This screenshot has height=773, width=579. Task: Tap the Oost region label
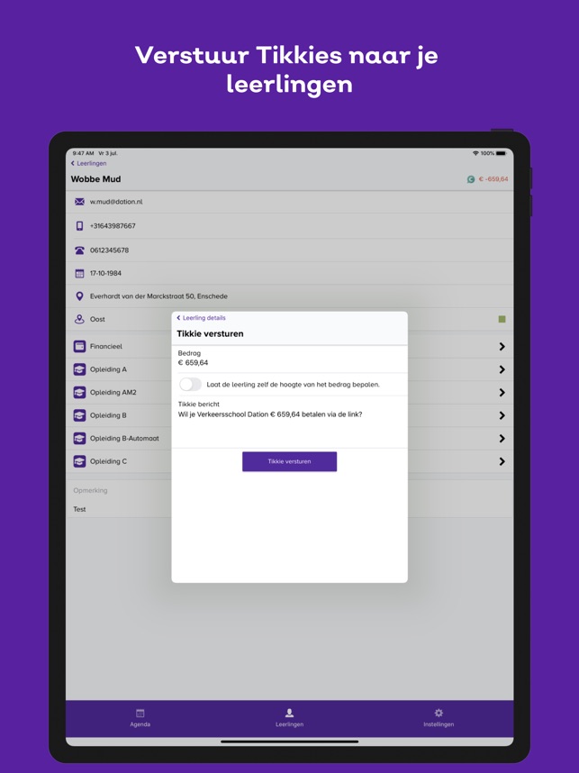click(x=97, y=319)
